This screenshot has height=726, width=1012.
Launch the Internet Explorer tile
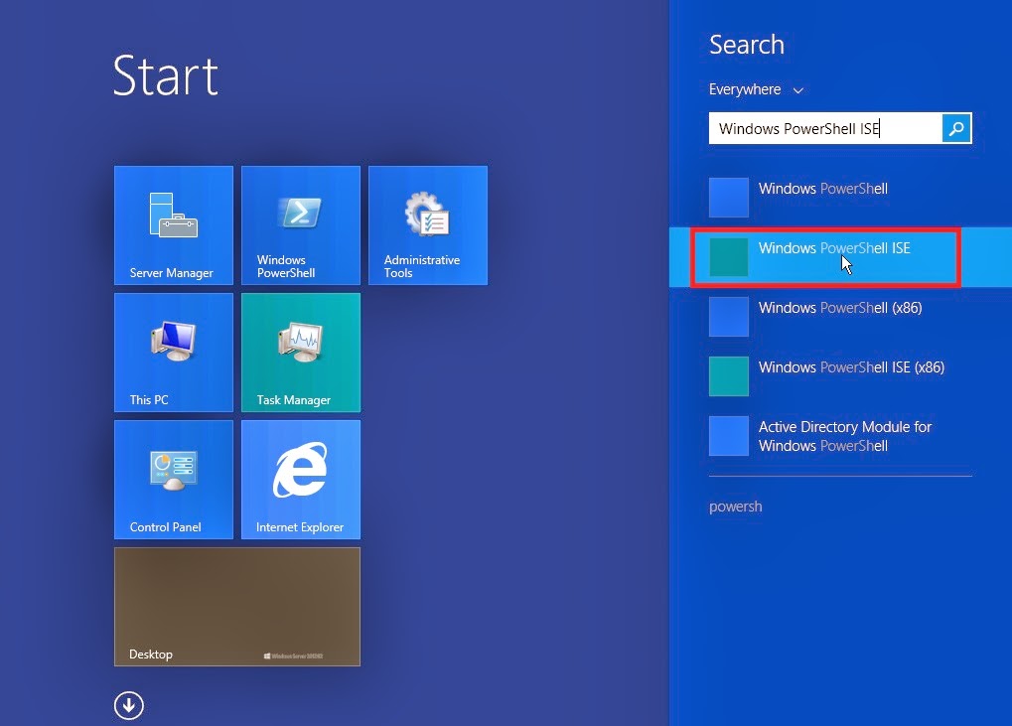(301, 480)
